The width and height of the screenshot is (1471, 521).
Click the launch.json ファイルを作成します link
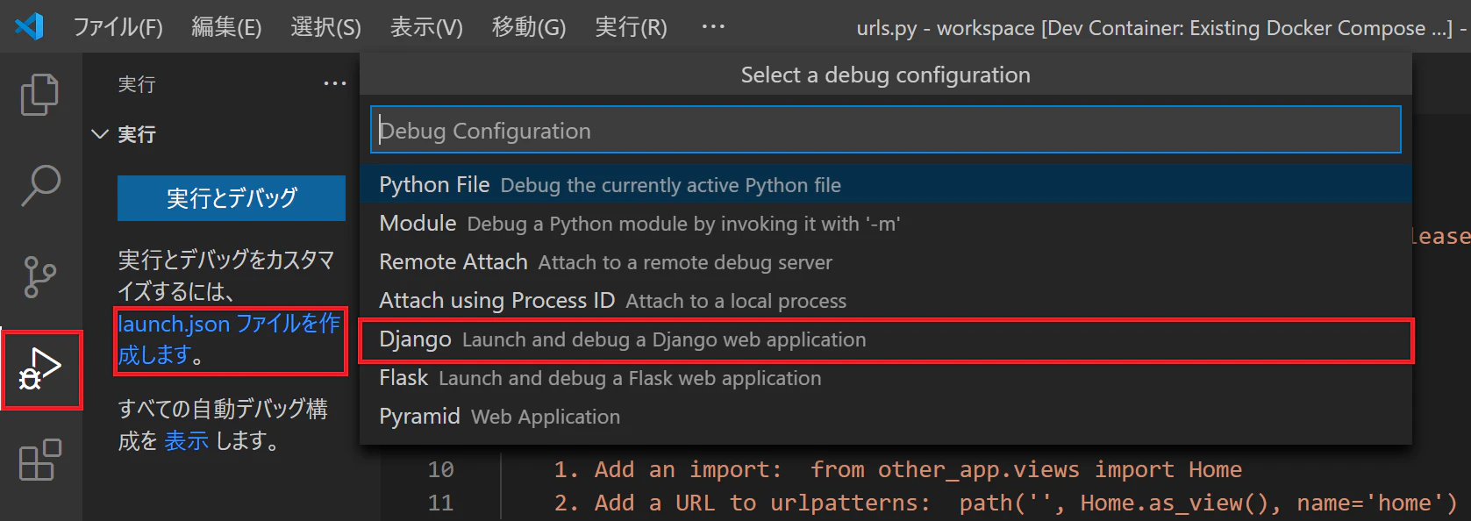pos(229,339)
